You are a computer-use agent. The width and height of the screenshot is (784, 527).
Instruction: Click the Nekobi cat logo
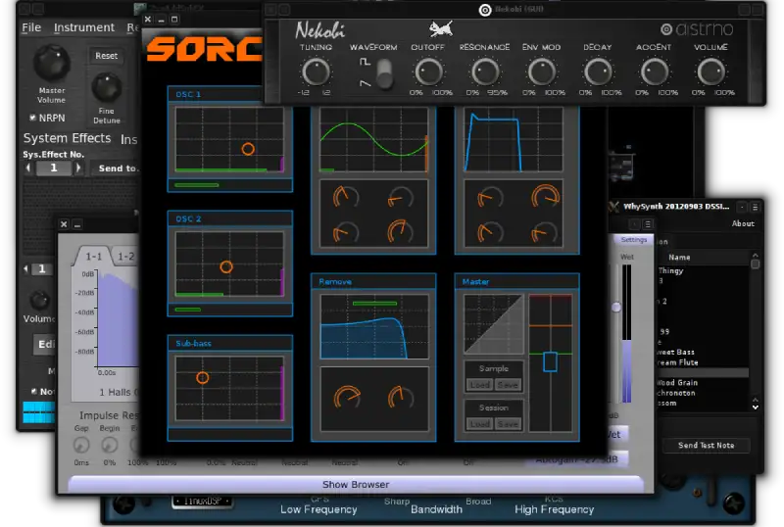pyautogui.click(x=441, y=28)
